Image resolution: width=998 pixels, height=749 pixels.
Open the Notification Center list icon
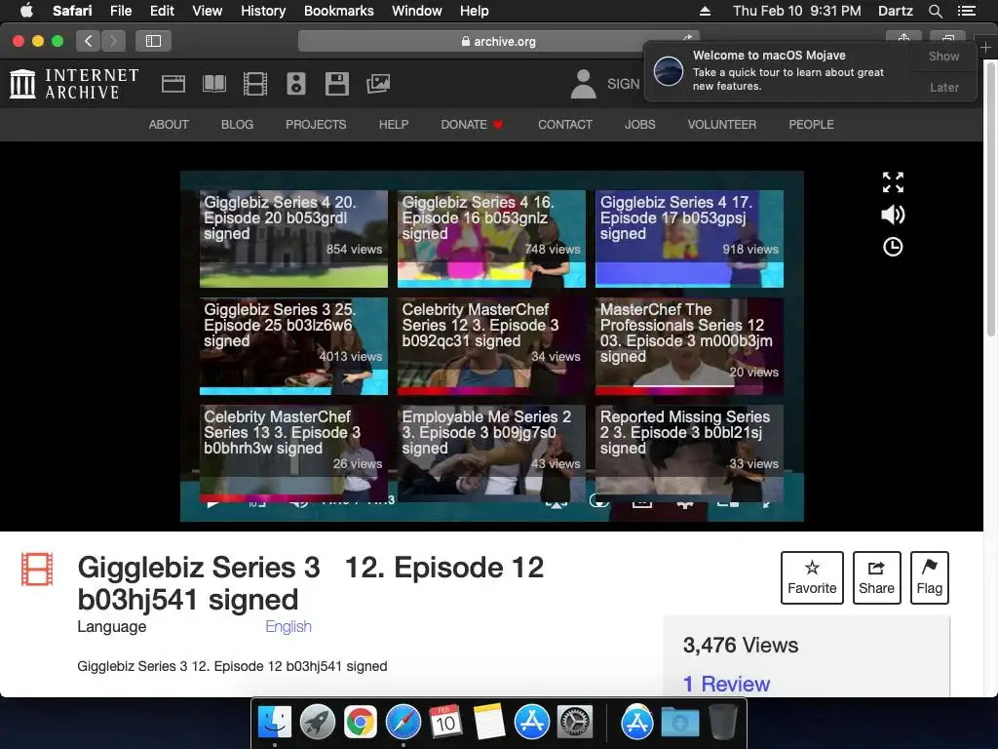[967, 11]
